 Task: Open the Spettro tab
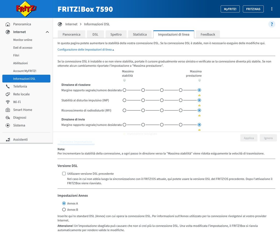pos(116,34)
